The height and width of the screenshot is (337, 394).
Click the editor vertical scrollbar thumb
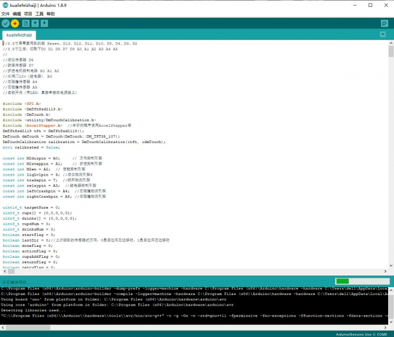pos(391,51)
